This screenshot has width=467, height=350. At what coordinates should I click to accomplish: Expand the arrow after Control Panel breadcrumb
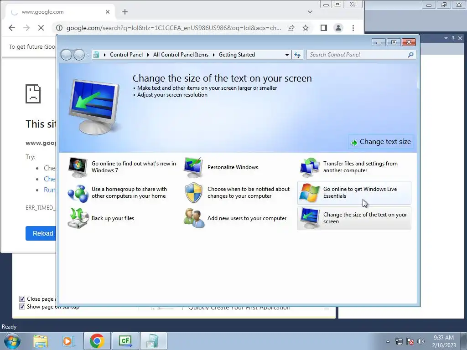pyautogui.click(x=148, y=55)
